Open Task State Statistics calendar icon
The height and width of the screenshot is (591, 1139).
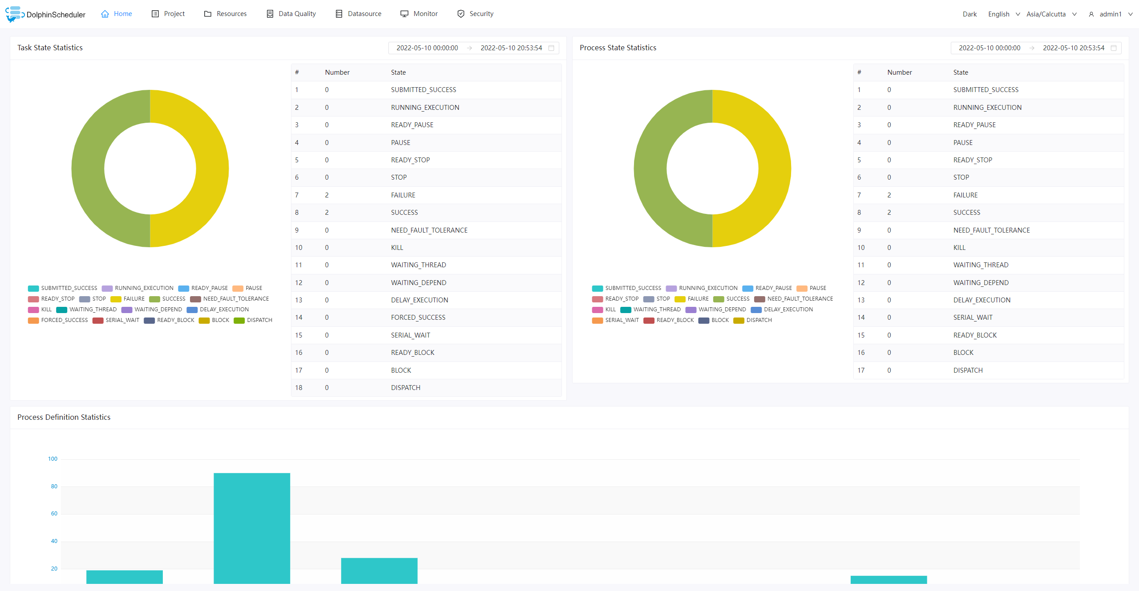click(x=551, y=48)
